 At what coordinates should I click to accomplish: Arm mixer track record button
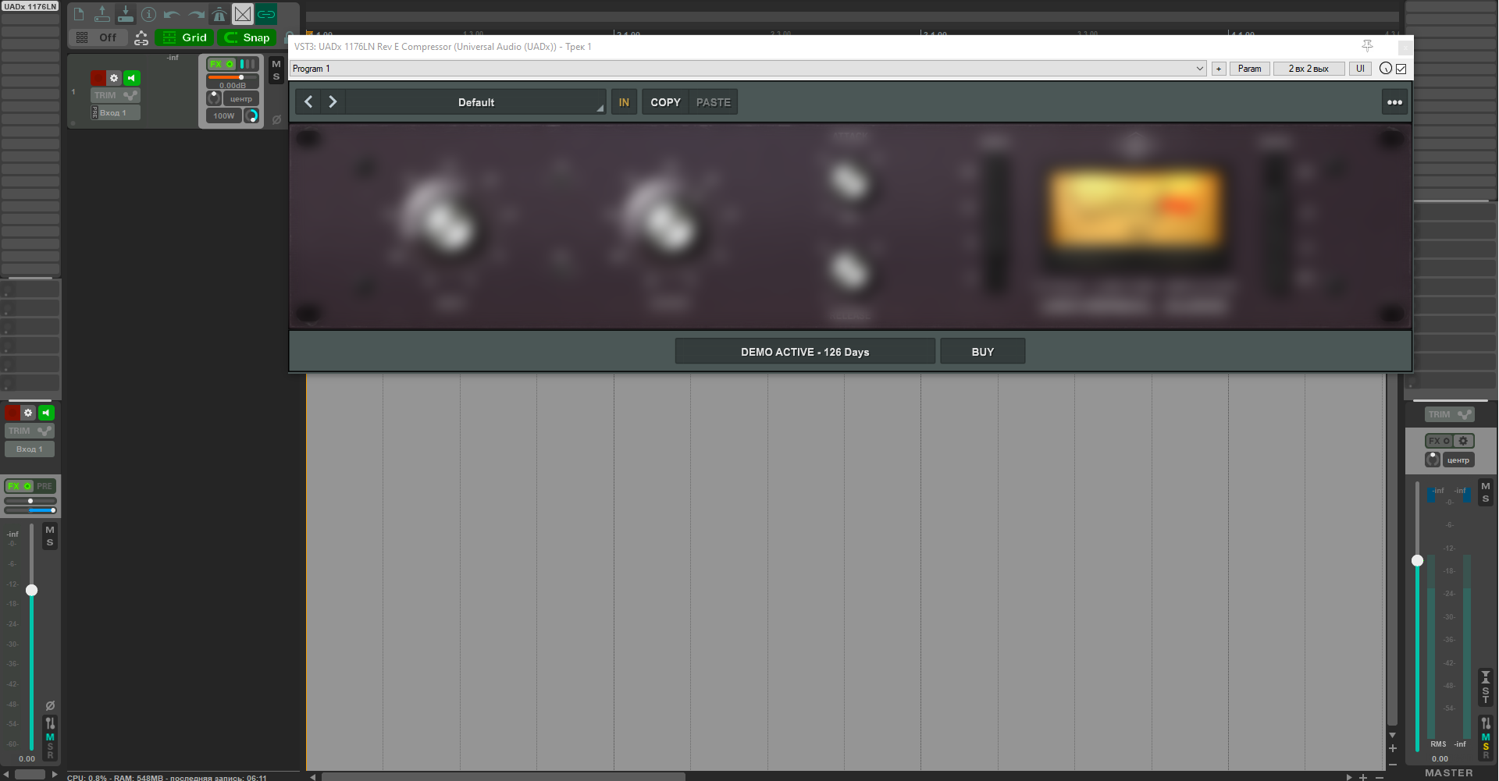pos(12,413)
